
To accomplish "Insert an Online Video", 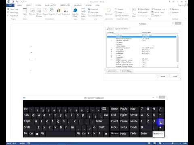I will [x=83, y=12].
